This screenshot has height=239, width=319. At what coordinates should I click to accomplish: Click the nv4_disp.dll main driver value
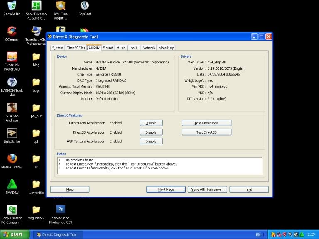click(216, 62)
